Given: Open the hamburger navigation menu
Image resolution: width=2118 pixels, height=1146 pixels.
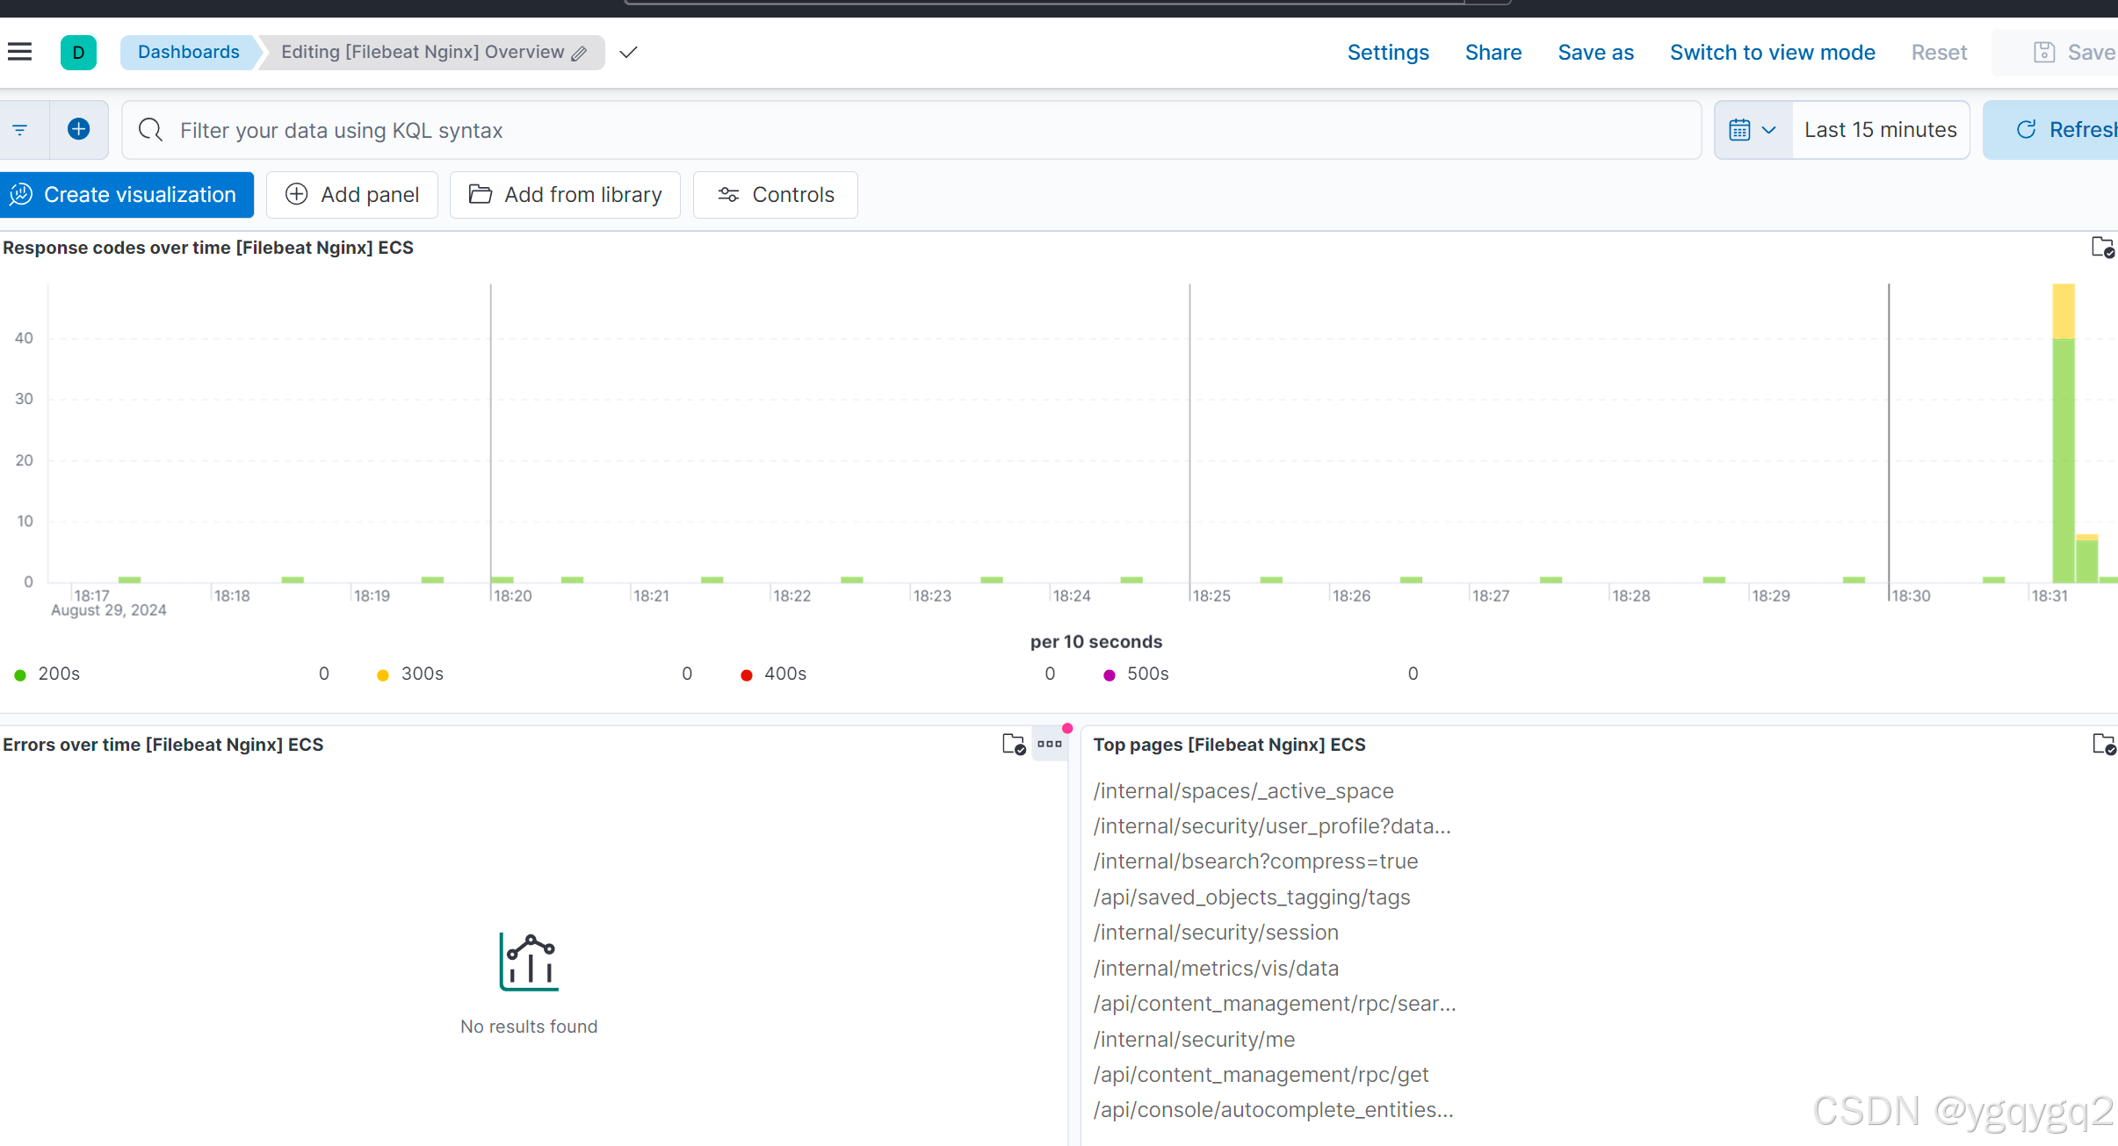Looking at the screenshot, I should pyautogui.click(x=19, y=52).
